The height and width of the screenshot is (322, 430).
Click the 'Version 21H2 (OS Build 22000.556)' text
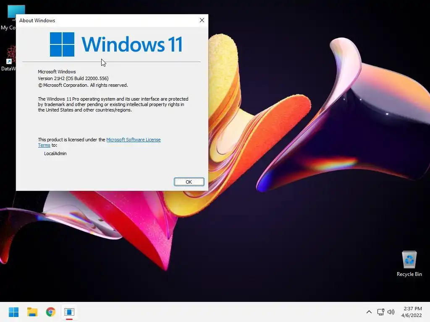(73, 78)
